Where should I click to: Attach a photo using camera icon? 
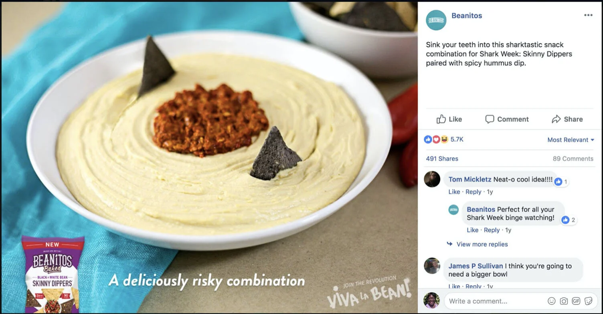[564, 301]
